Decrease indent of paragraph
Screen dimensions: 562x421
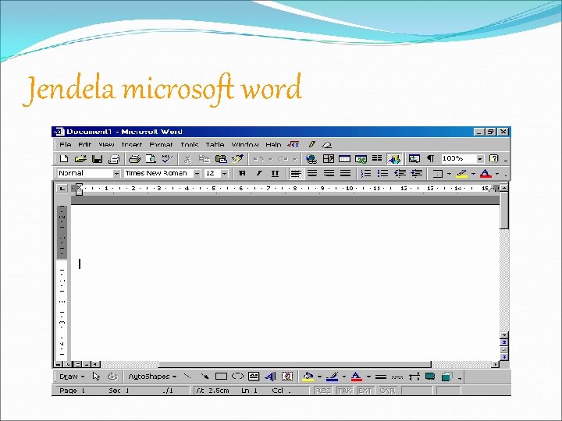(400, 174)
